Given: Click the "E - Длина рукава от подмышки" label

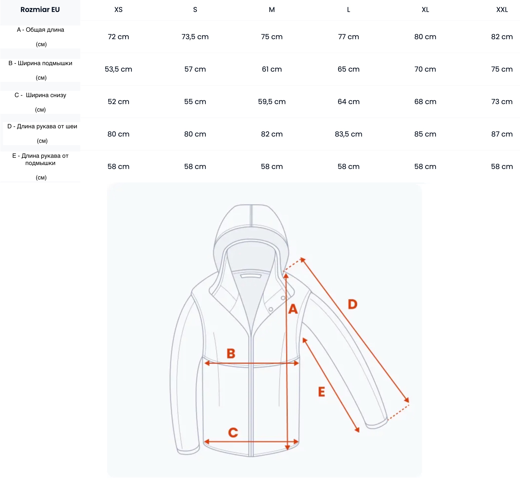Looking at the screenshot, I should tap(40, 160).
